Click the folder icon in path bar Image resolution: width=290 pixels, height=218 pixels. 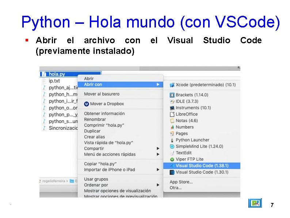(x=72, y=181)
